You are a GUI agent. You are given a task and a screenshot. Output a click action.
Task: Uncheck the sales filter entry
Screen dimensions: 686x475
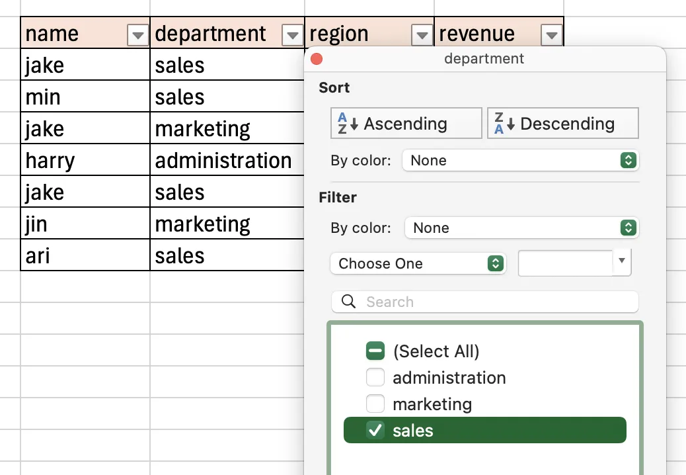[x=375, y=430]
